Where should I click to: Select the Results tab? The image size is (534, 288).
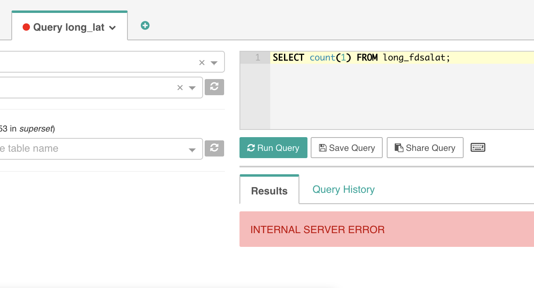coord(269,190)
